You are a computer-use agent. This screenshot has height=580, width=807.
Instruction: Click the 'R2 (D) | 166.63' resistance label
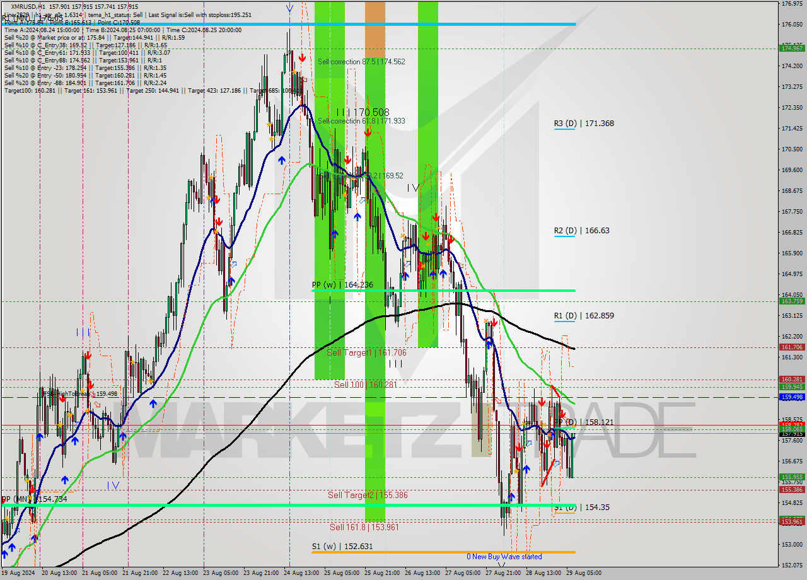(581, 231)
